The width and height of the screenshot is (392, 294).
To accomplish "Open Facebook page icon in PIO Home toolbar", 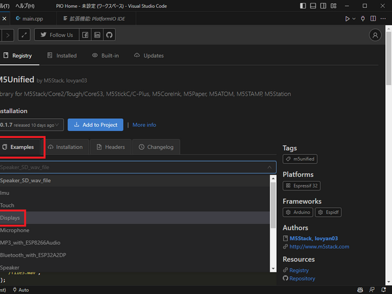I will click(85, 35).
